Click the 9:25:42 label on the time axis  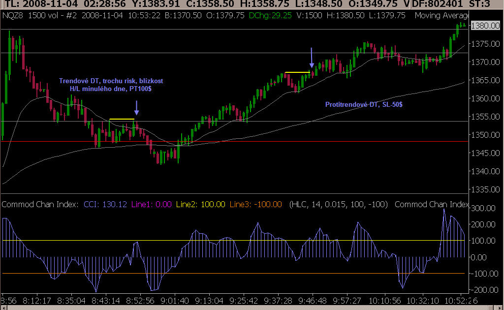[244, 301]
